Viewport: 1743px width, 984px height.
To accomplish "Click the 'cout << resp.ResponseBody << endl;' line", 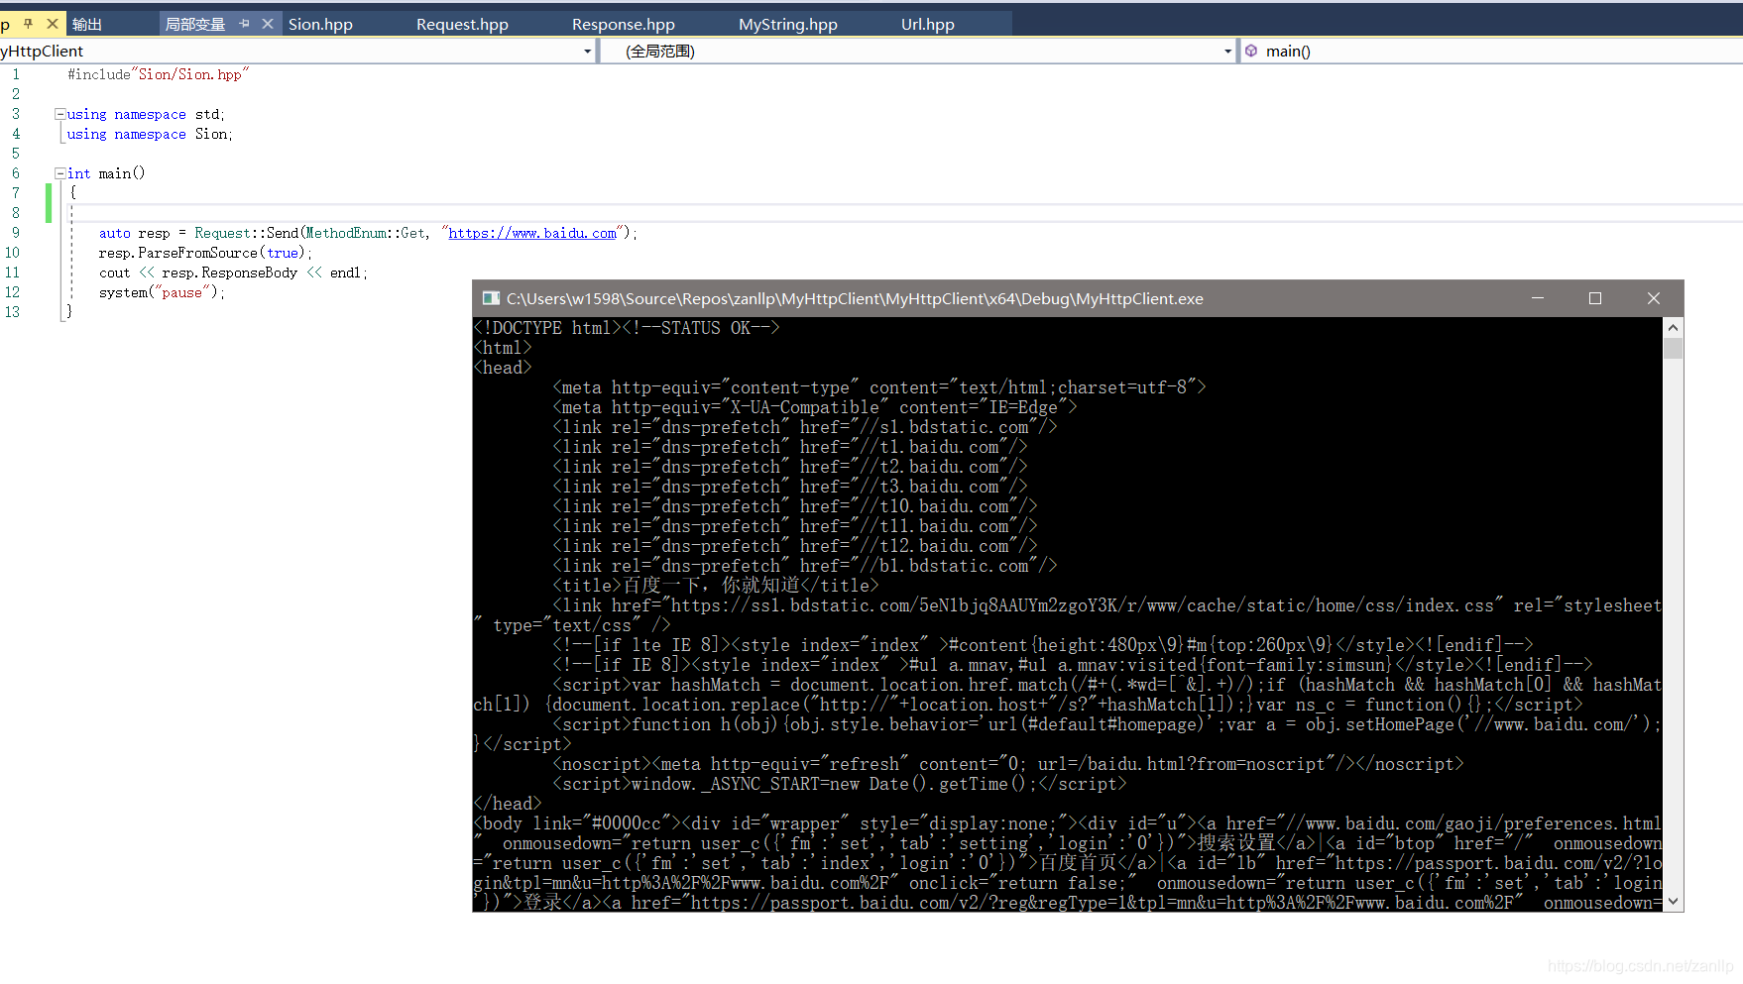I will (x=233, y=273).
